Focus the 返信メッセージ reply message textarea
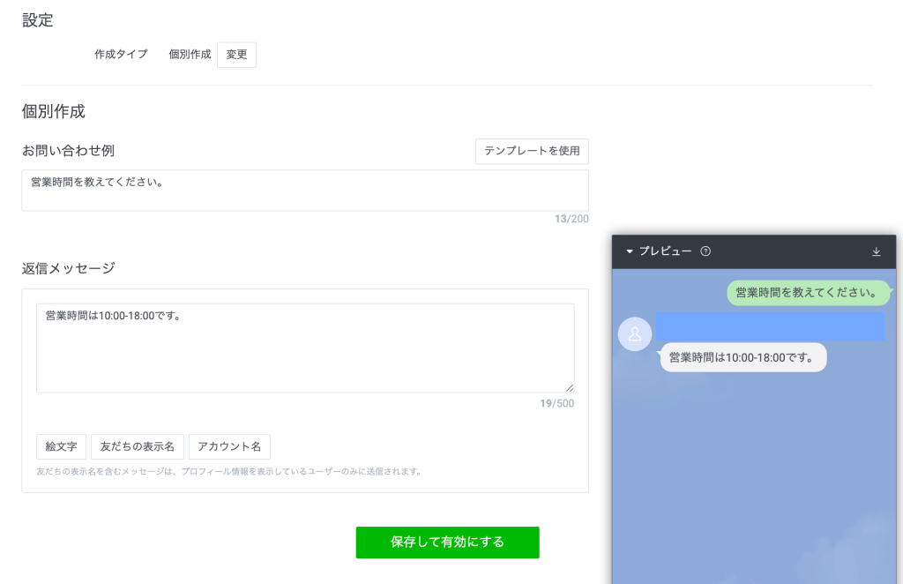This screenshot has width=903, height=584. click(x=304, y=347)
